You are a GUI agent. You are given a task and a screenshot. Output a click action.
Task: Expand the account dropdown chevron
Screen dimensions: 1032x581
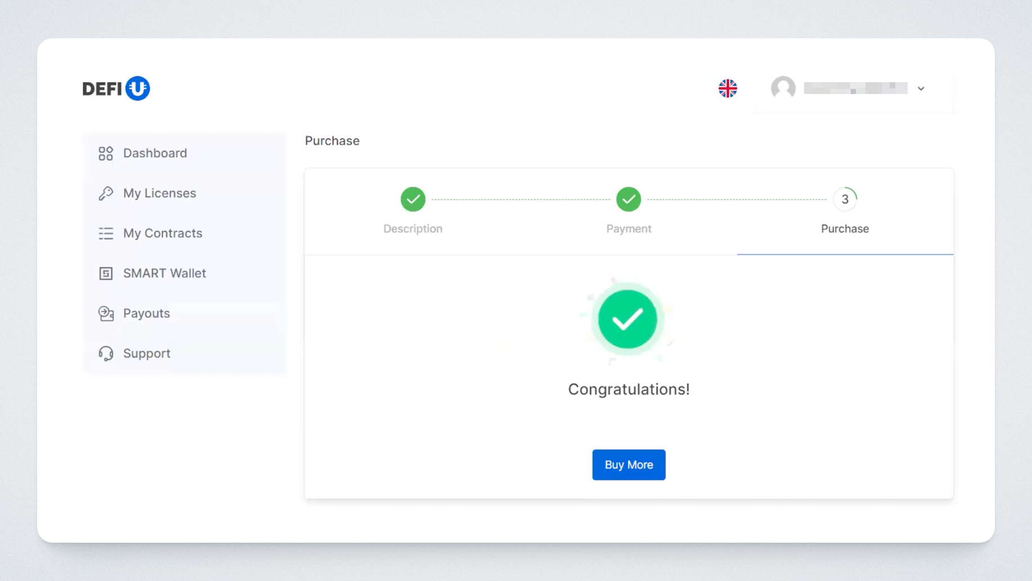pyautogui.click(x=921, y=88)
